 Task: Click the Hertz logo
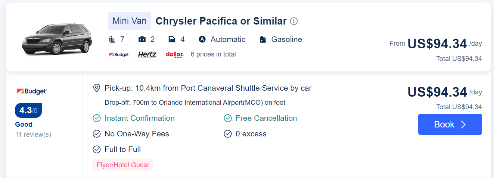point(147,55)
